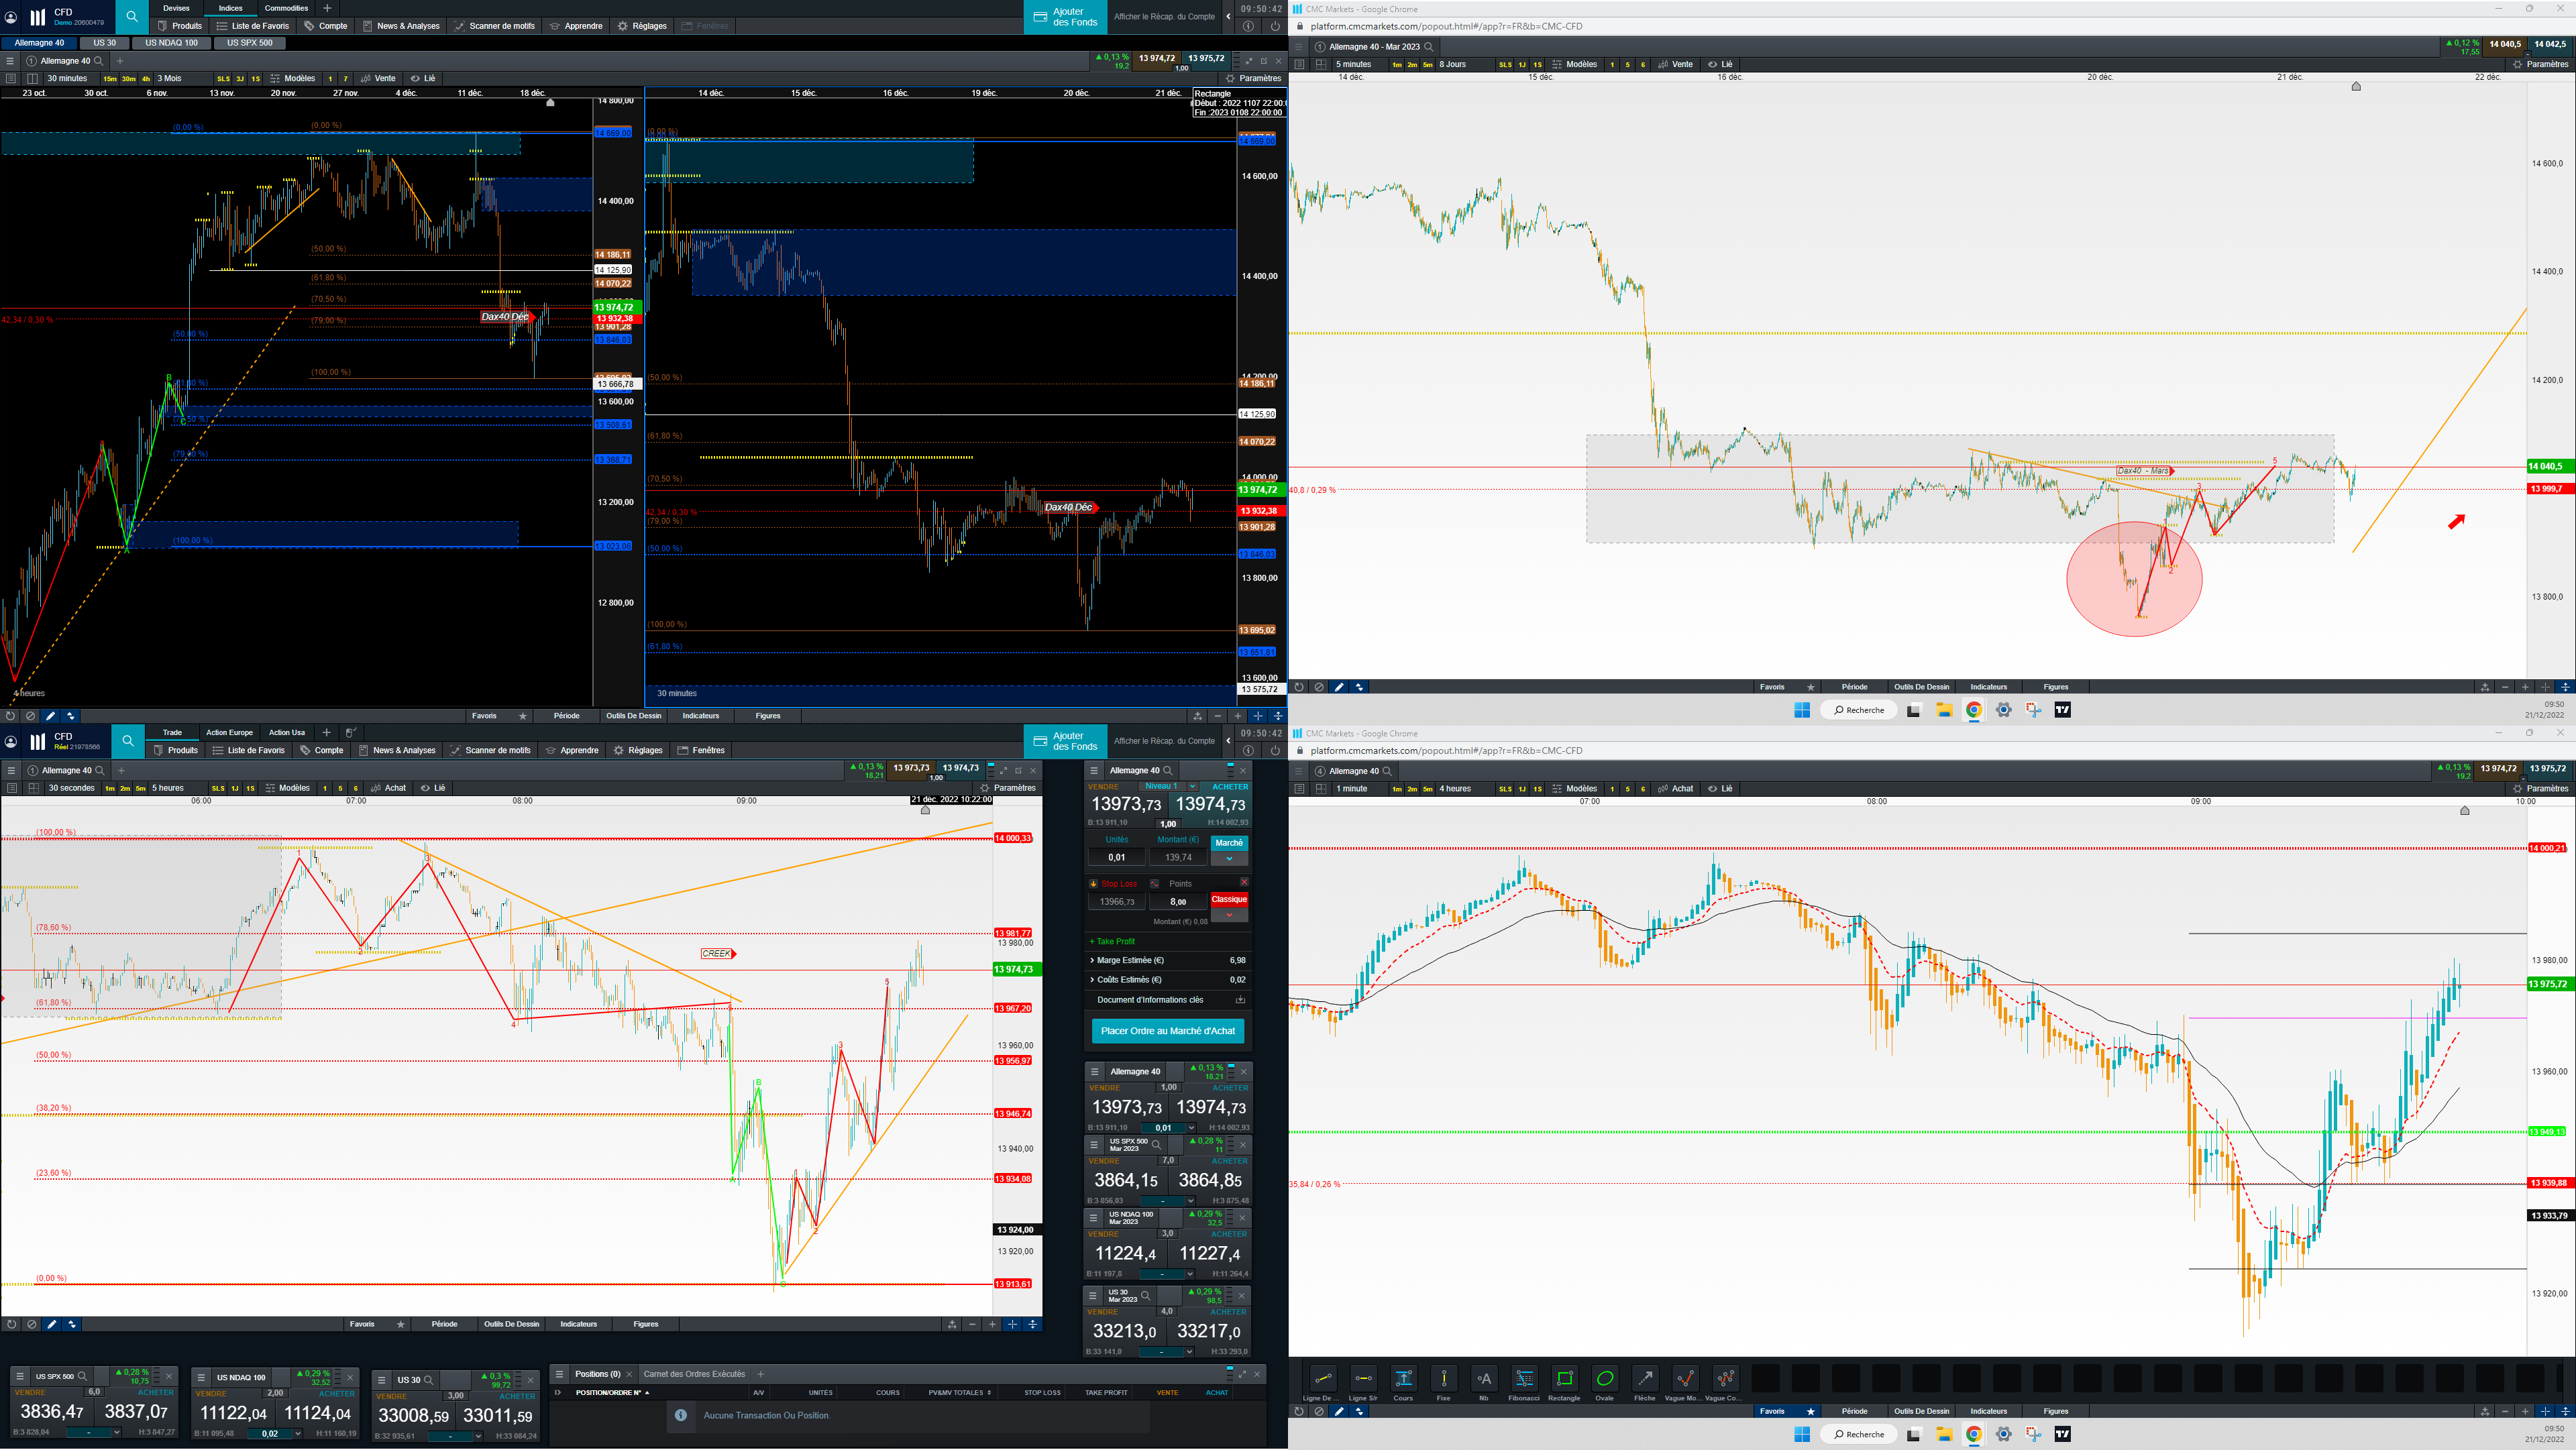Open the Marché order type dropdown

point(1229,859)
